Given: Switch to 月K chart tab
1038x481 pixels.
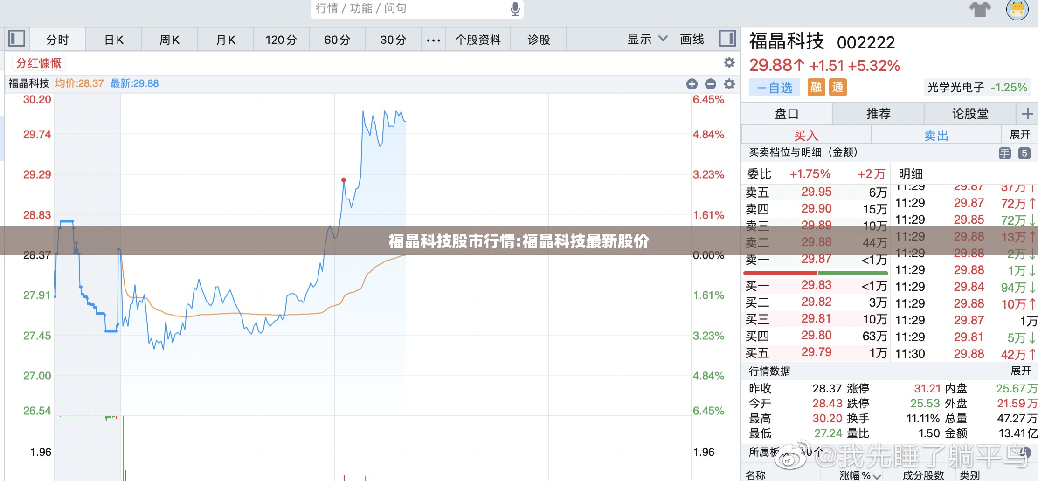Looking at the screenshot, I should (226, 40).
